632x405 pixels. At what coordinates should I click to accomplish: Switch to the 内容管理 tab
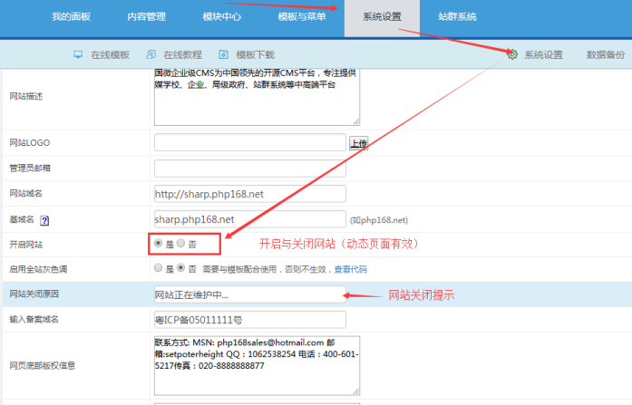pyautogui.click(x=146, y=16)
